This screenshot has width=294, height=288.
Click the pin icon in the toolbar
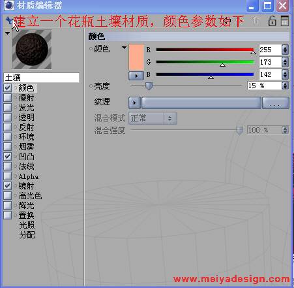pyautogui.click(x=9, y=21)
